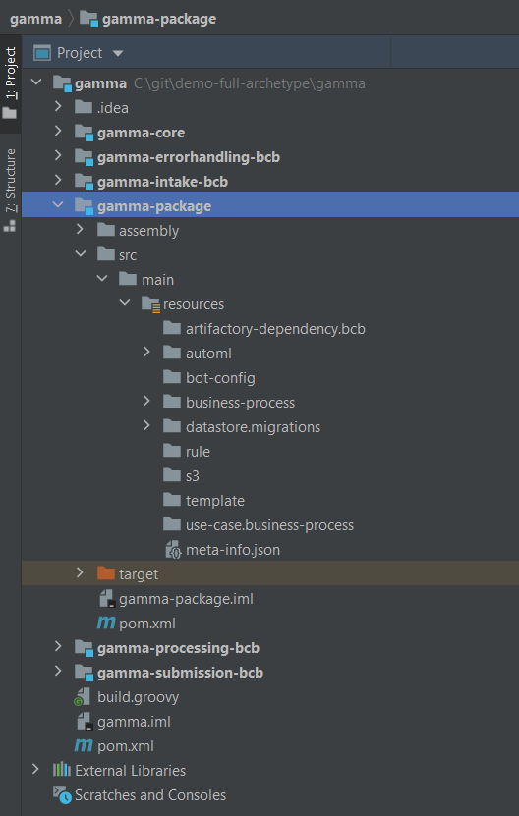Toggle the 1: Project tool window tab
This screenshot has width=519, height=816.
11,83
